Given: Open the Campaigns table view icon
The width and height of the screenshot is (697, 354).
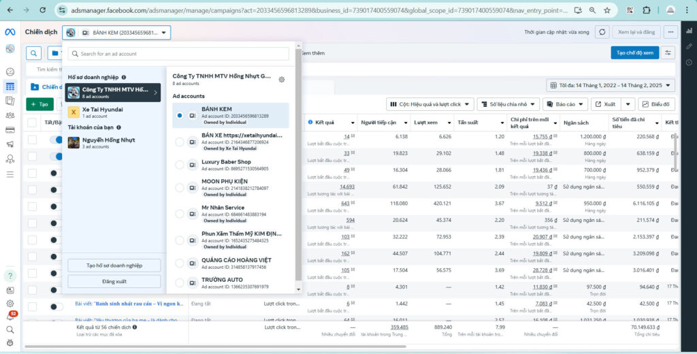Looking at the screenshot, I should 10,86.
